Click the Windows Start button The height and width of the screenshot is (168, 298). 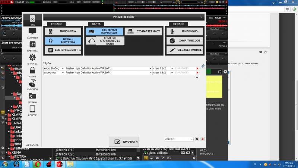point(5,164)
